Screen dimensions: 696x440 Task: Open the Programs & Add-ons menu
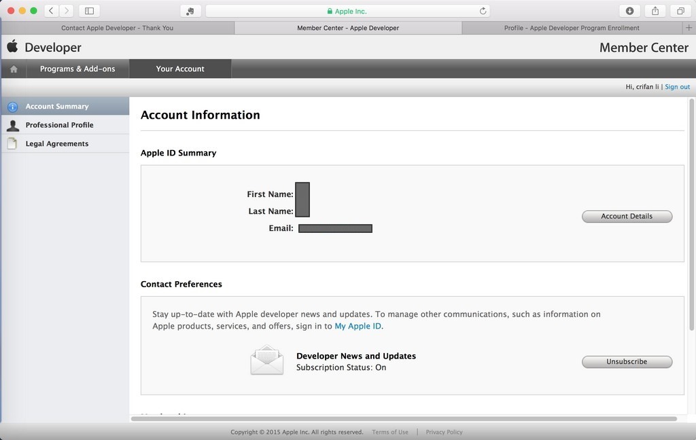(77, 69)
